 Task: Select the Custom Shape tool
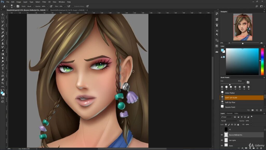click(3, 76)
